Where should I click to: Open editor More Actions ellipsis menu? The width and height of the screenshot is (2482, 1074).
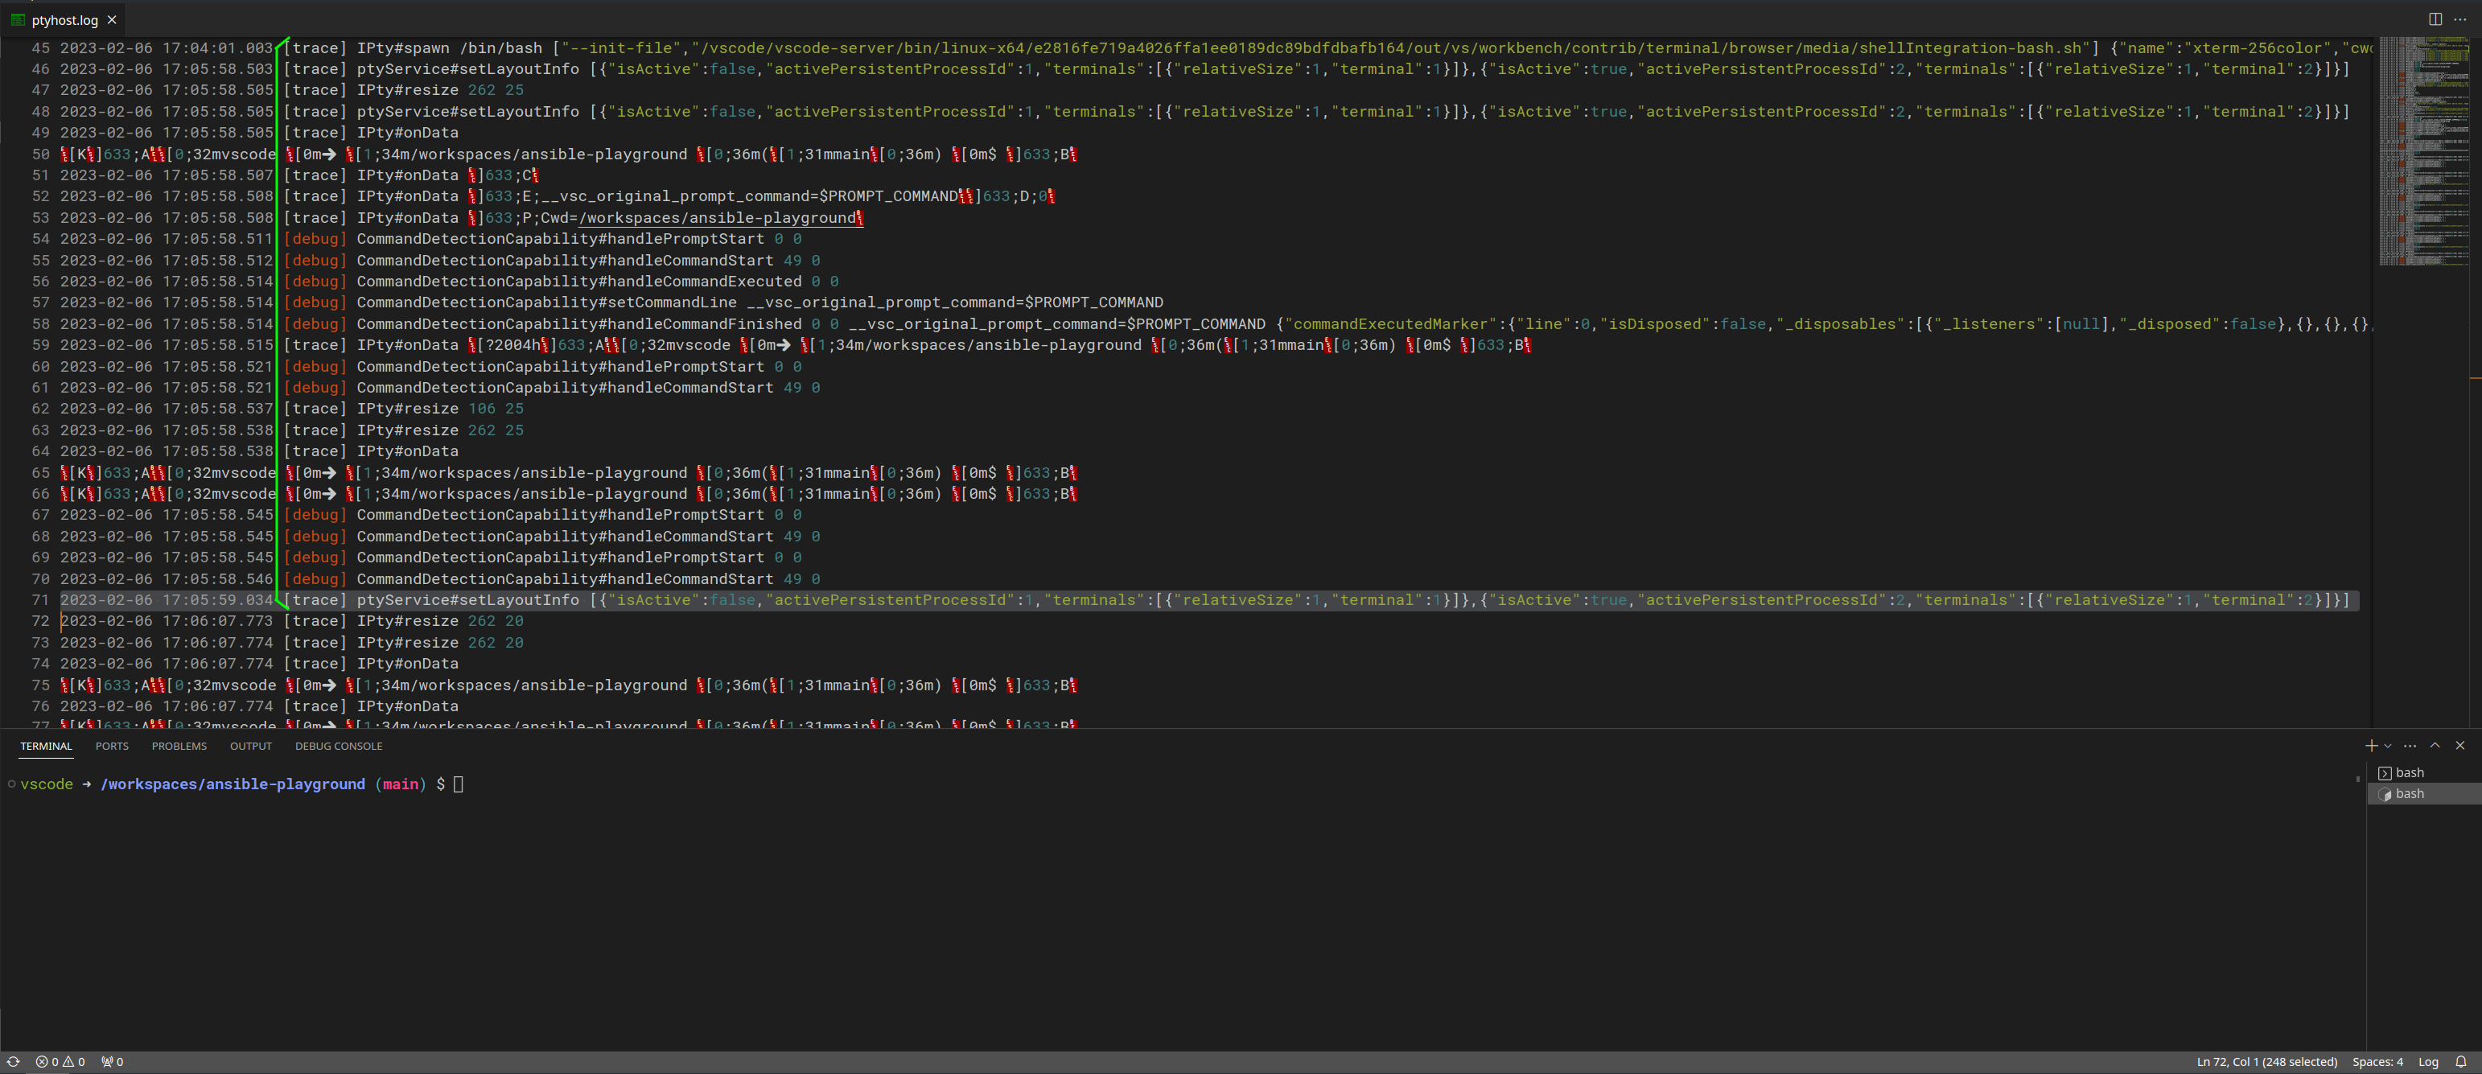click(2463, 19)
